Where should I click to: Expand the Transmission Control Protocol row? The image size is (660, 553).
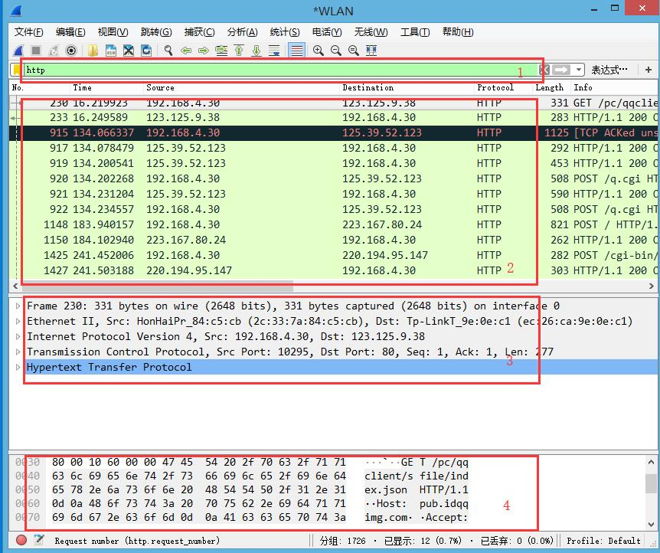[18, 352]
